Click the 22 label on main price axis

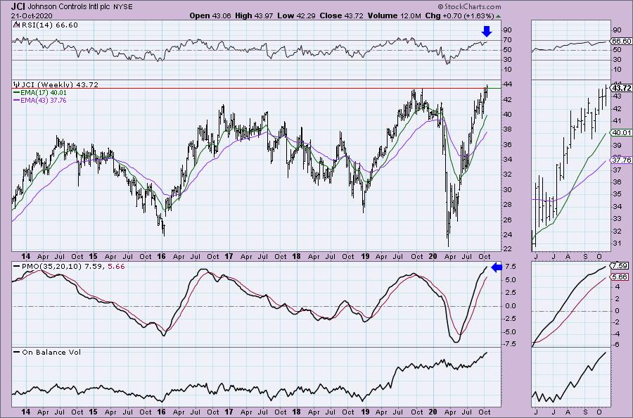point(507,249)
